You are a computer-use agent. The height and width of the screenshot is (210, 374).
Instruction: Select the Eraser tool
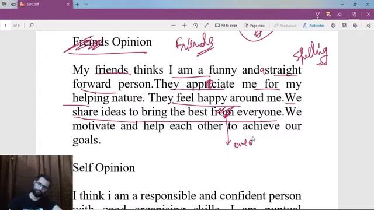340,15
